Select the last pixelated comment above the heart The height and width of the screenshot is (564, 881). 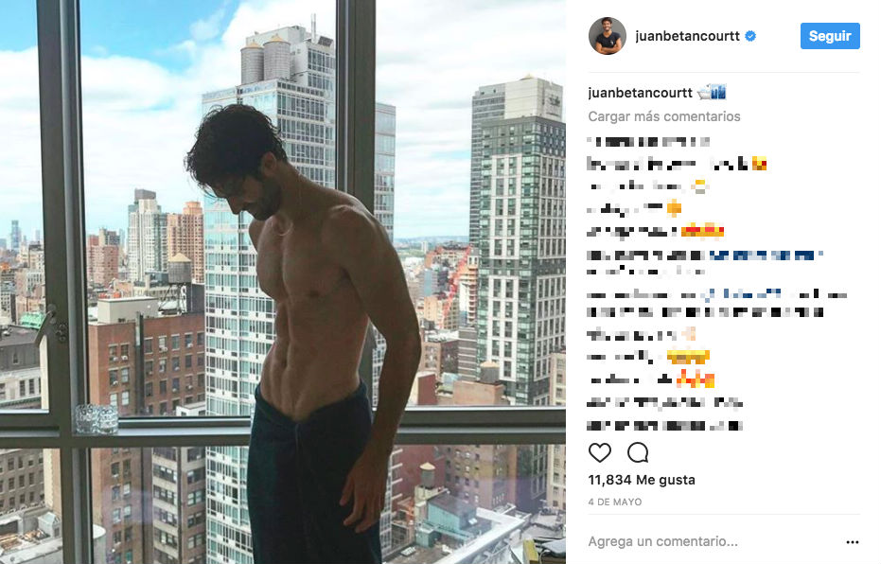[664, 426]
